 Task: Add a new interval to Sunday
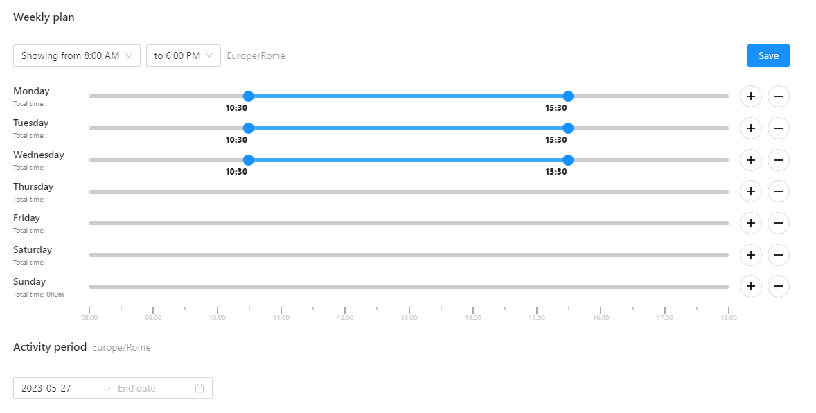click(751, 286)
